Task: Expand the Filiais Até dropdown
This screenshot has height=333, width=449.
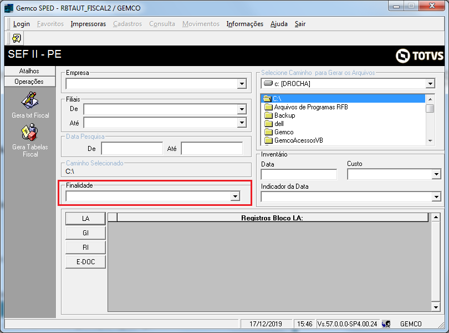Action: pyautogui.click(x=242, y=123)
